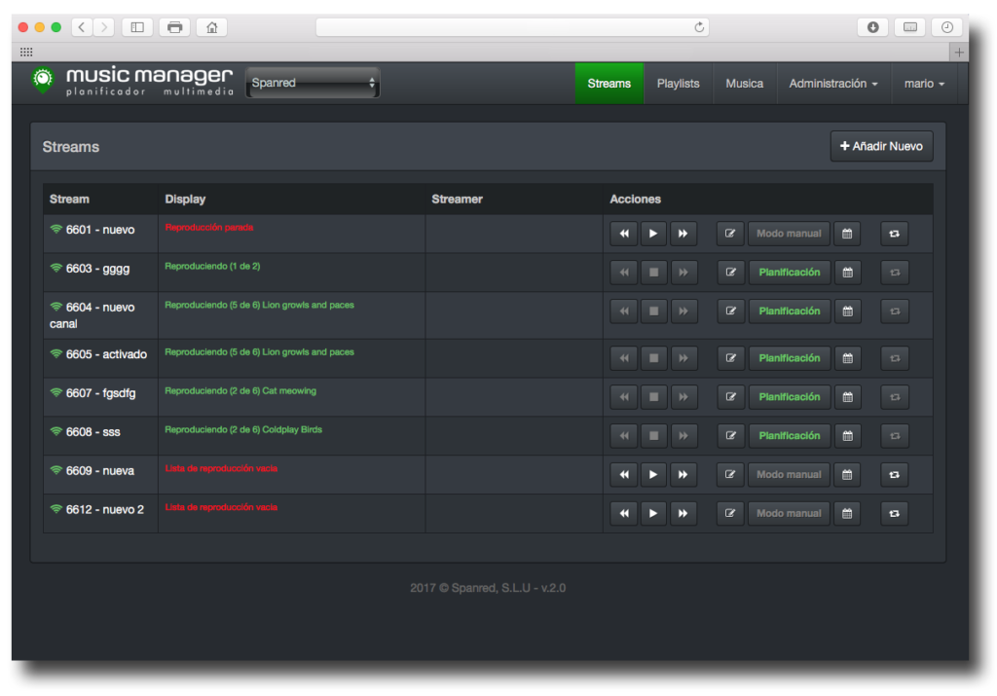
Task: Click the refresh icon for 6609 - nueva
Action: [895, 475]
